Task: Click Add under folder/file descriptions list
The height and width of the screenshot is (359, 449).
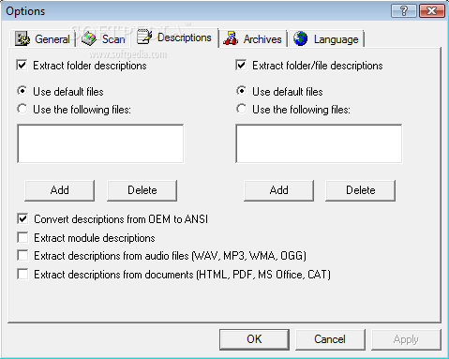Action: point(278,190)
